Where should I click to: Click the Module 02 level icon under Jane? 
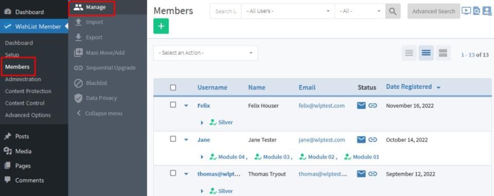click(x=303, y=156)
